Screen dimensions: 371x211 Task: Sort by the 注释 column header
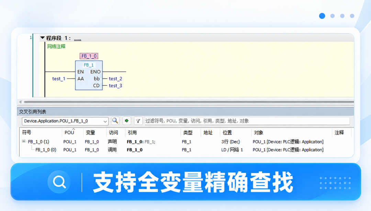pos(339,133)
